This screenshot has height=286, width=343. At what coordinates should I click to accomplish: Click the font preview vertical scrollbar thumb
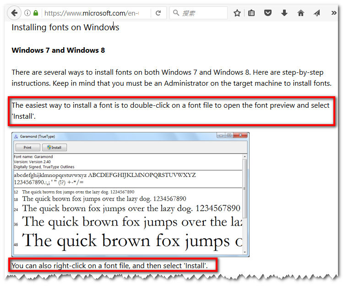click(x=245, y=188)
